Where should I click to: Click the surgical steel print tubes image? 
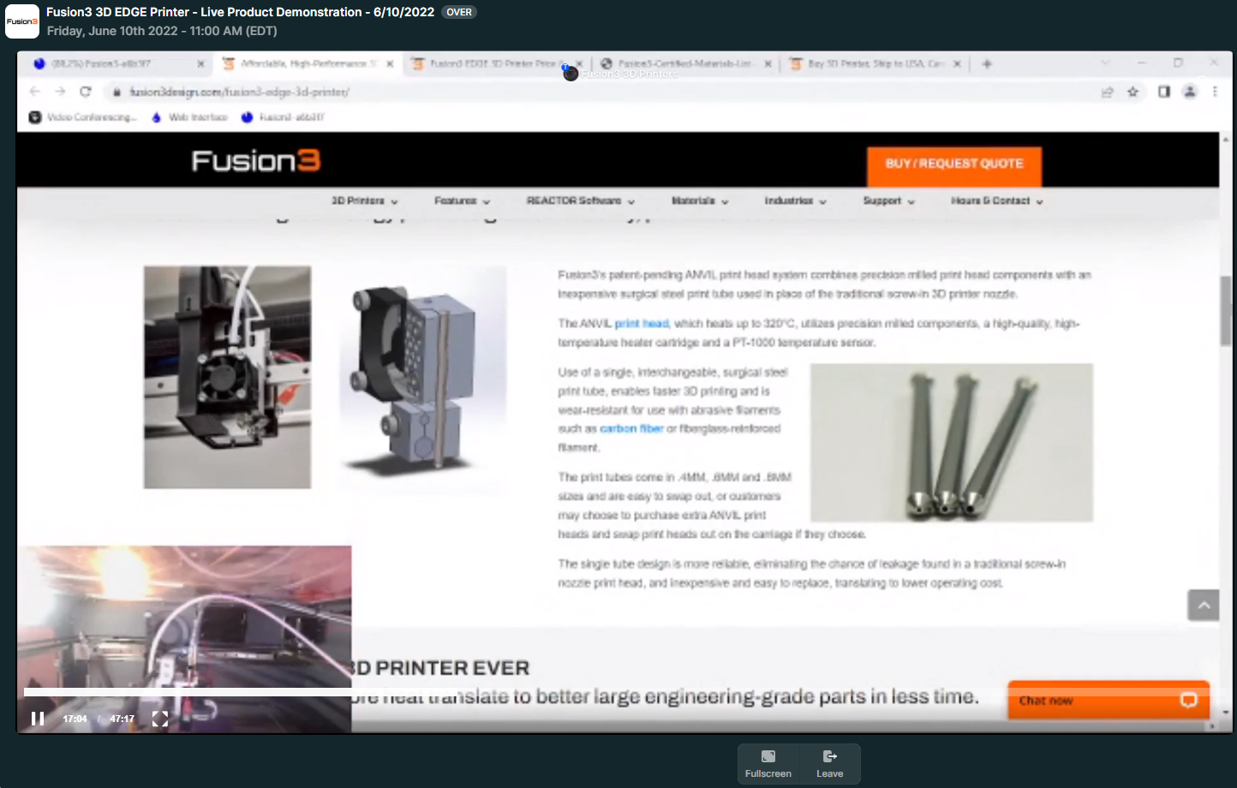coord(952,443)
